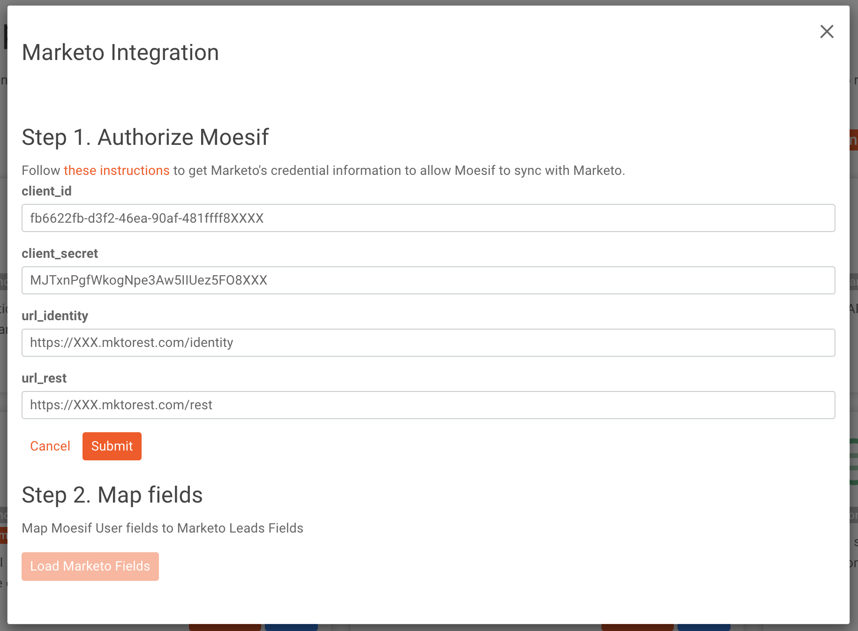Click the client_secret field label

(x=60, y=254)
